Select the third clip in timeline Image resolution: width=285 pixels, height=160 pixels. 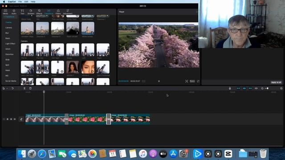130,119
